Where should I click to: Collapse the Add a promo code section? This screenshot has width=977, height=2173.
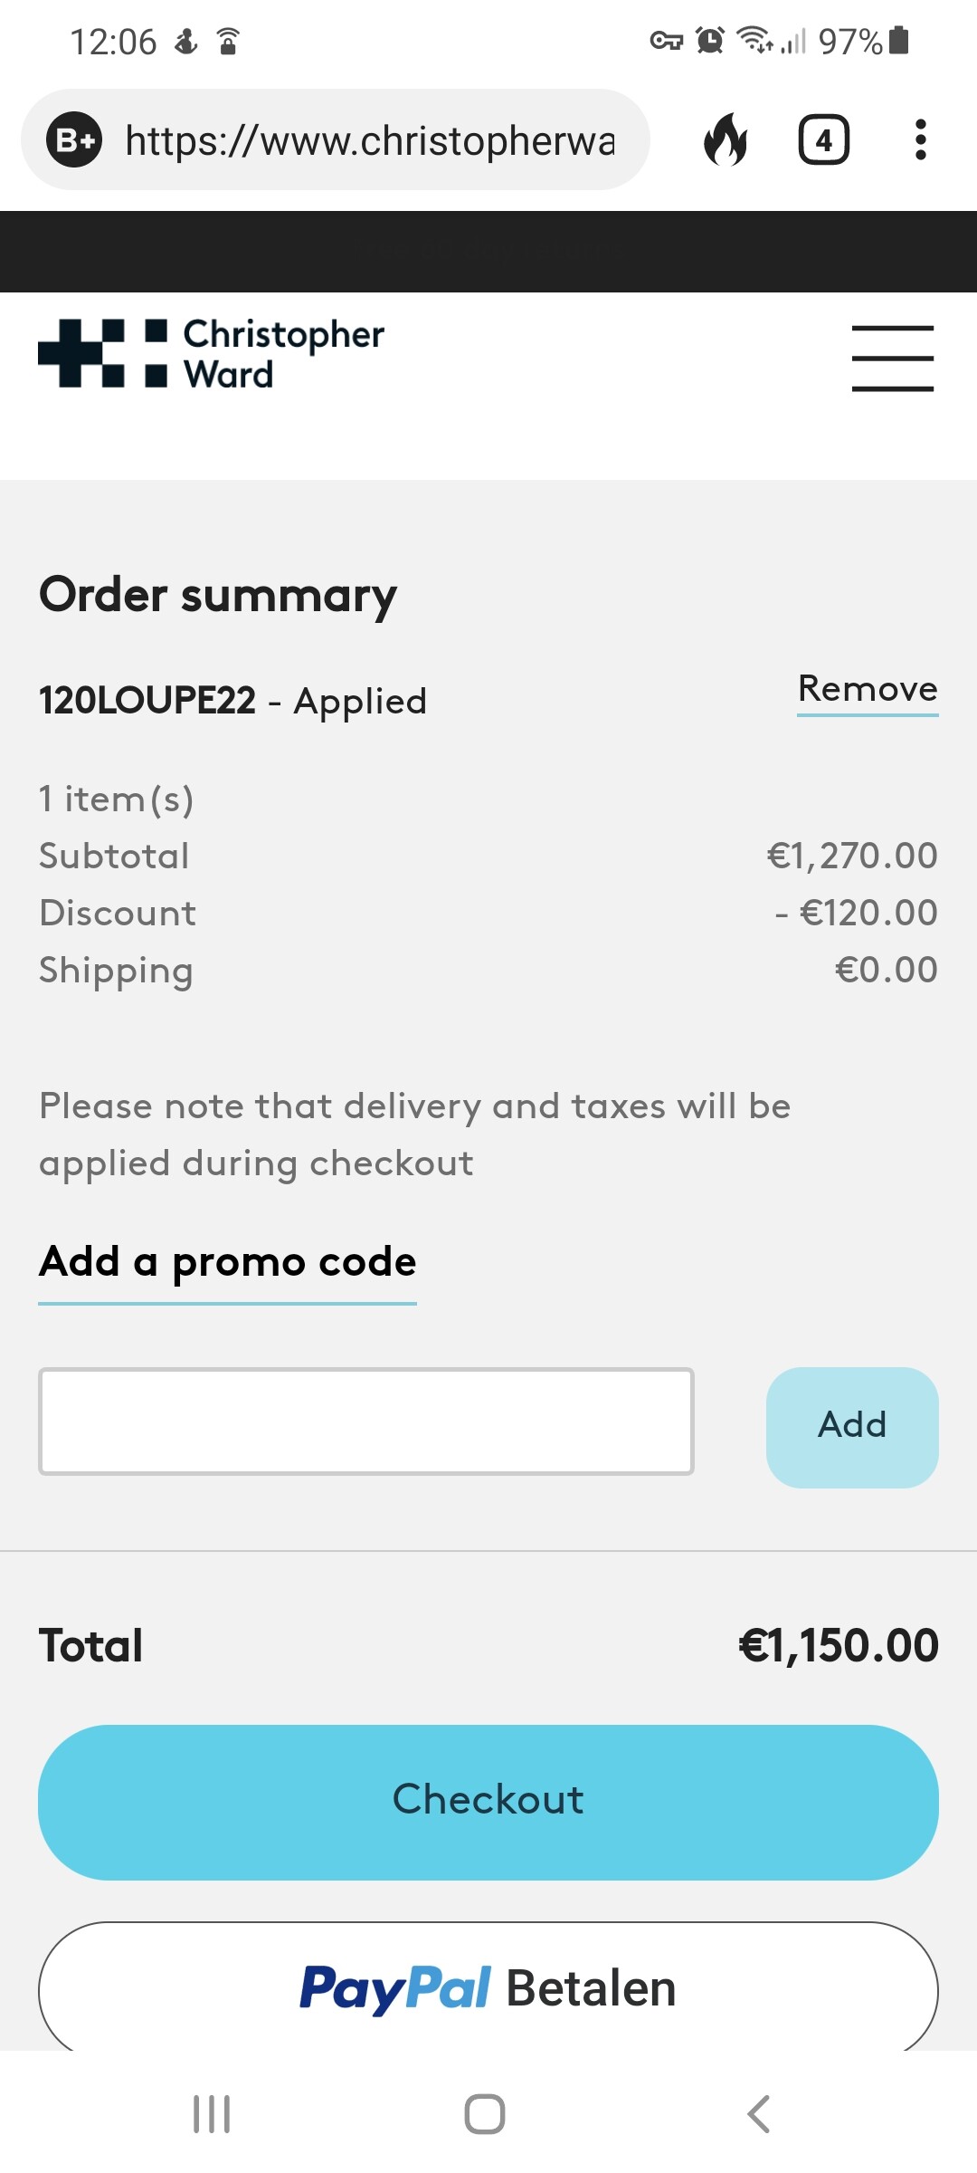tap(227, 1262)
